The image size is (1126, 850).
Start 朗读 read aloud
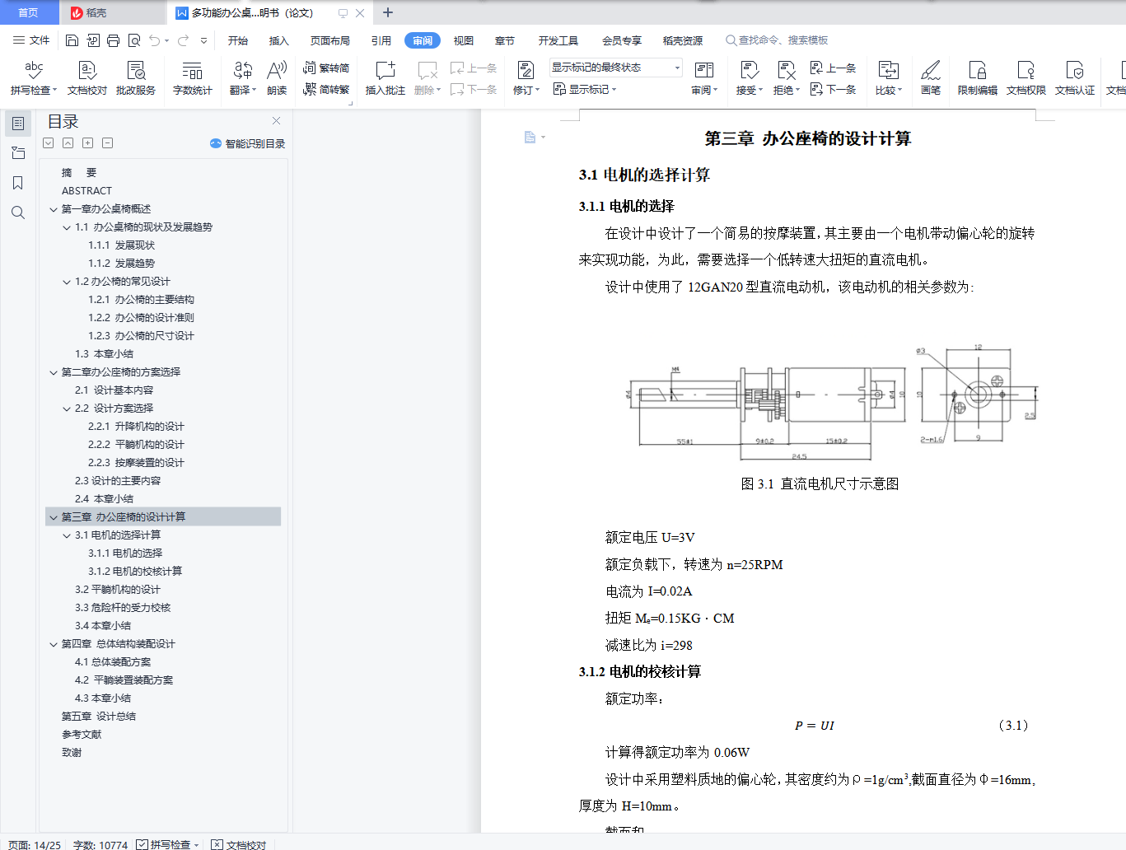pyautogui.click(x=277, y=78)
